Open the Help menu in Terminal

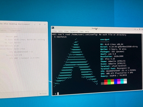(87, 31)
